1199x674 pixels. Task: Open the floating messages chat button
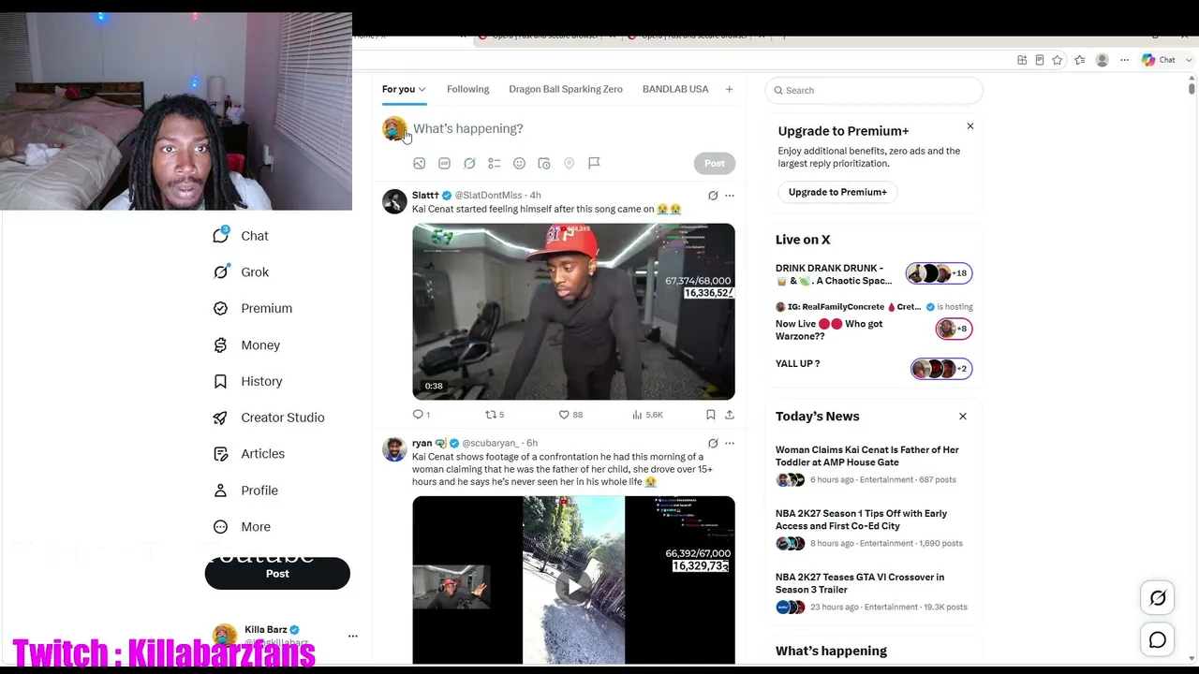click(x=1158, y=640)
